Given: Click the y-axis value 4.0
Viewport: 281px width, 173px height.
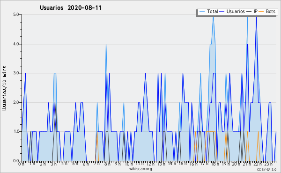Looking at the screenshot, I should pyautogui.click(x=16, y=44).
